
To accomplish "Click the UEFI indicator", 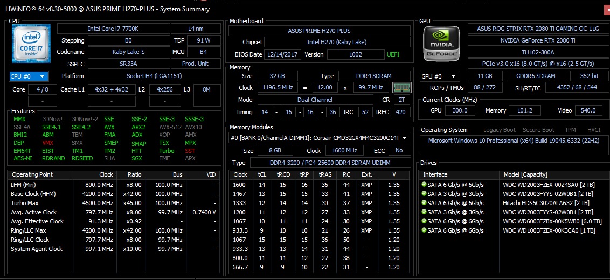I will tap(393, 54).
